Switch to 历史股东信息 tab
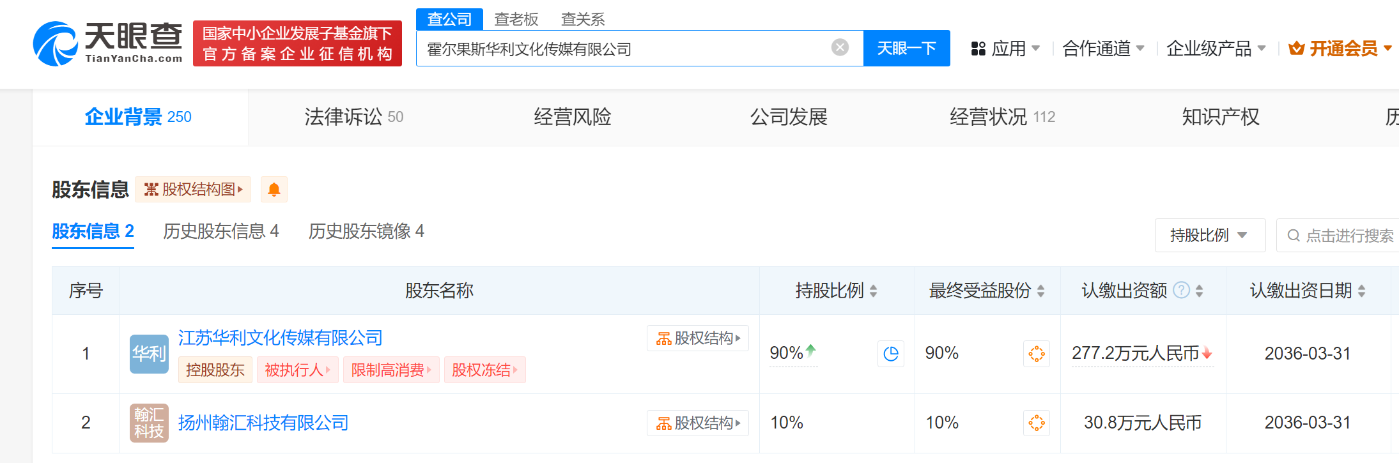Viewport: 1399px width, 463px height. (x=220, y=231)
